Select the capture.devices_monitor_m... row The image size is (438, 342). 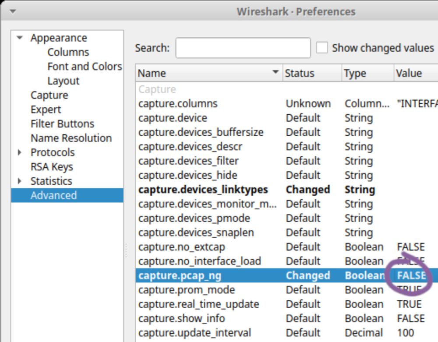[287, 204]
